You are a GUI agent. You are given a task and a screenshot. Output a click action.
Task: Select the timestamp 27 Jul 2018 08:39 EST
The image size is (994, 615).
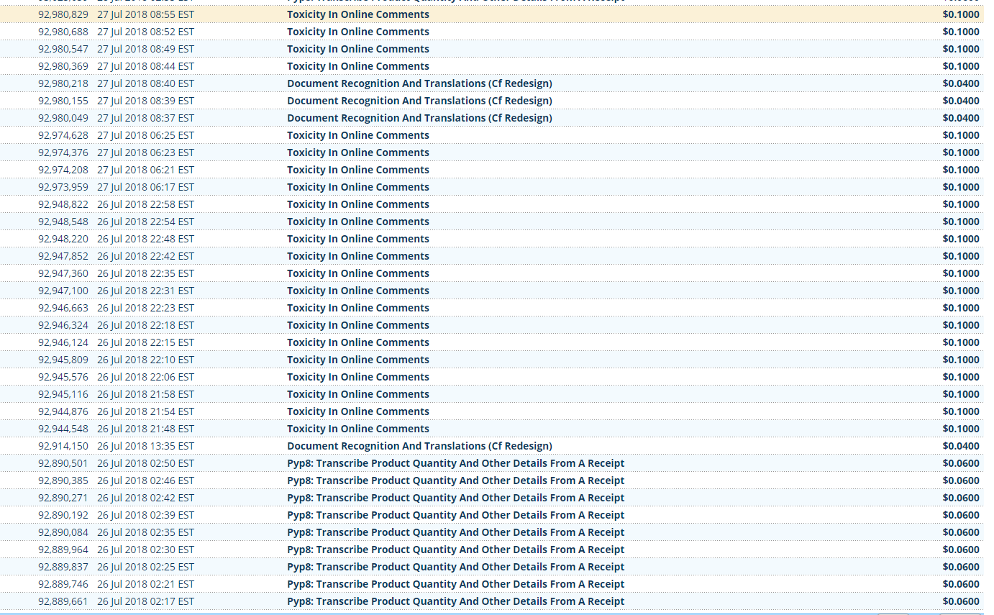(145, 101)
